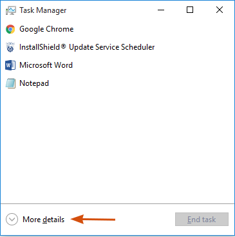Minimize the Task Manager window
Screen dimensions: 235x237
coord(161,10)
